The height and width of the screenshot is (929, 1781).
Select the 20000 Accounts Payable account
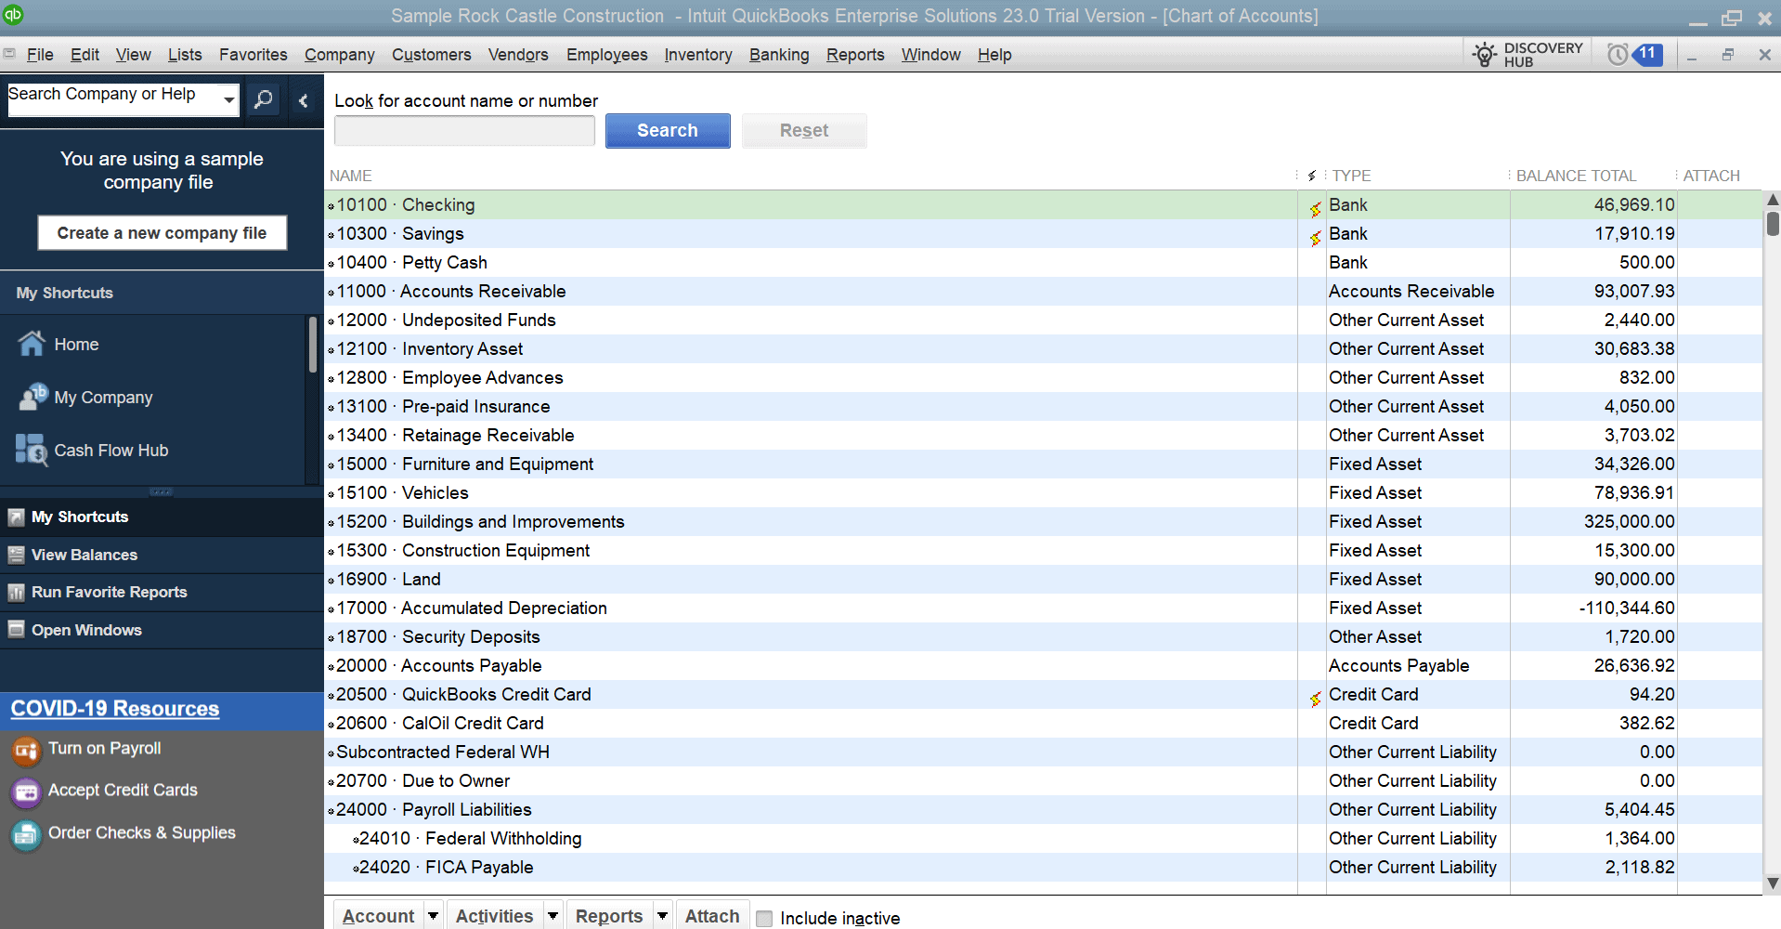click(1043, 666)
